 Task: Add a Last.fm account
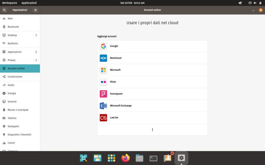[152, 117]
